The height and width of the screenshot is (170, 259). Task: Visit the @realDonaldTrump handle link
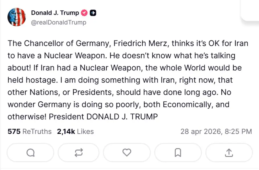[x=58, y=22]
